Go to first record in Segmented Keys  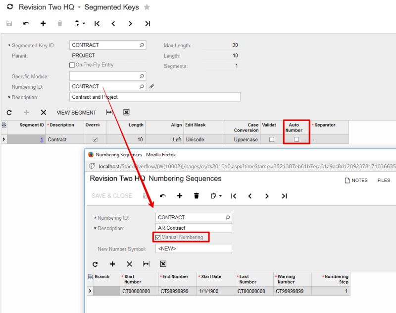[x=97, y=23]
